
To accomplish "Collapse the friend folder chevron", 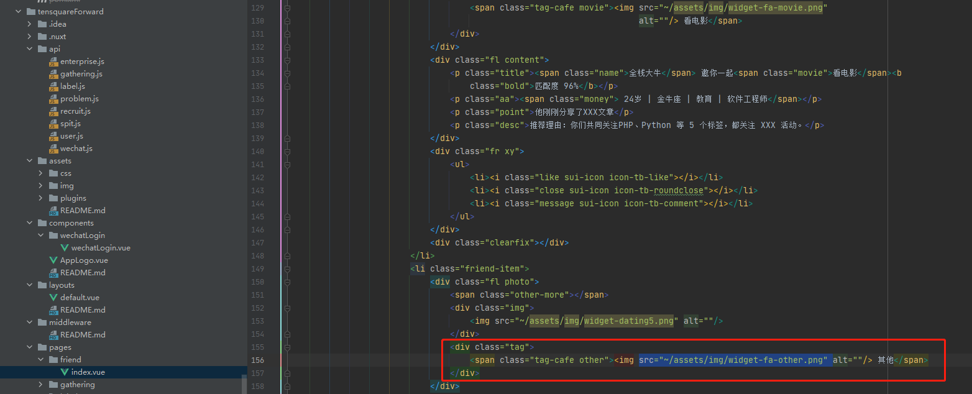I will [x=41, y=360].
